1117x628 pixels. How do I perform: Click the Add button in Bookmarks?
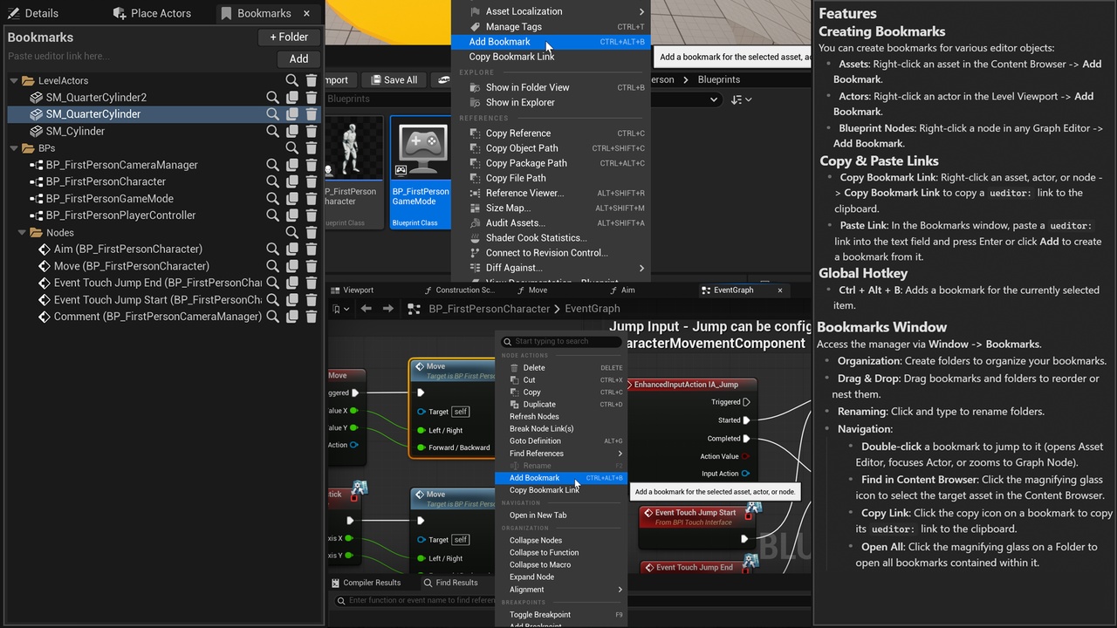(x=298, y=58)
